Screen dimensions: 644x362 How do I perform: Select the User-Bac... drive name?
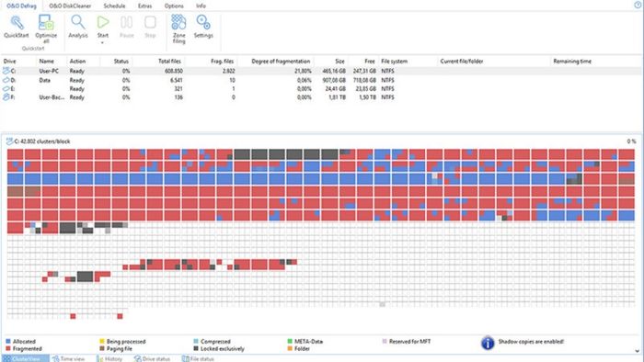pos(52,97)
